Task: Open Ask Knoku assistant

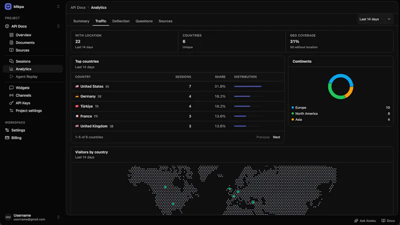Action: tap(365, 221)
